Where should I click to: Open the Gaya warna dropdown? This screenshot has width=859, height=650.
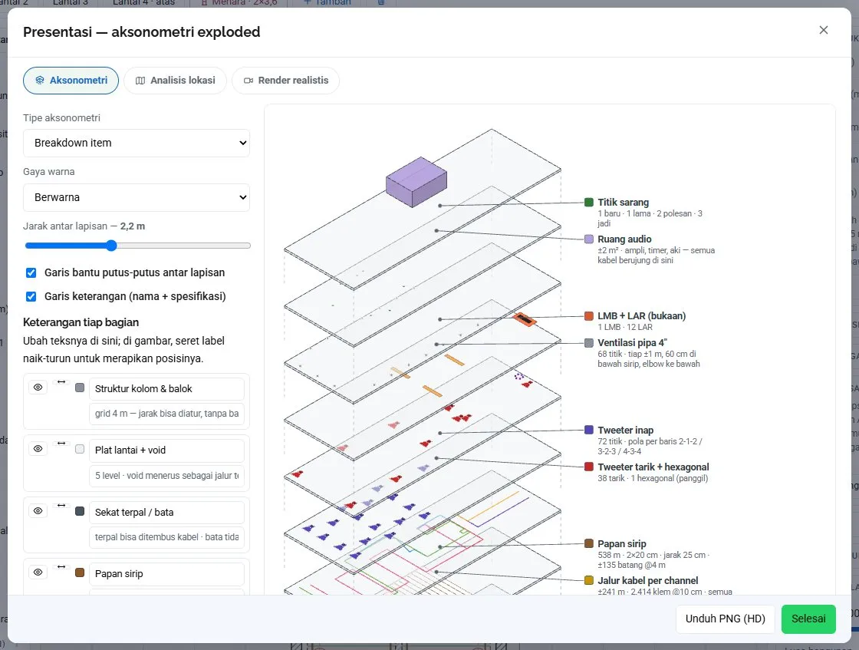click(x=137, y=197)
